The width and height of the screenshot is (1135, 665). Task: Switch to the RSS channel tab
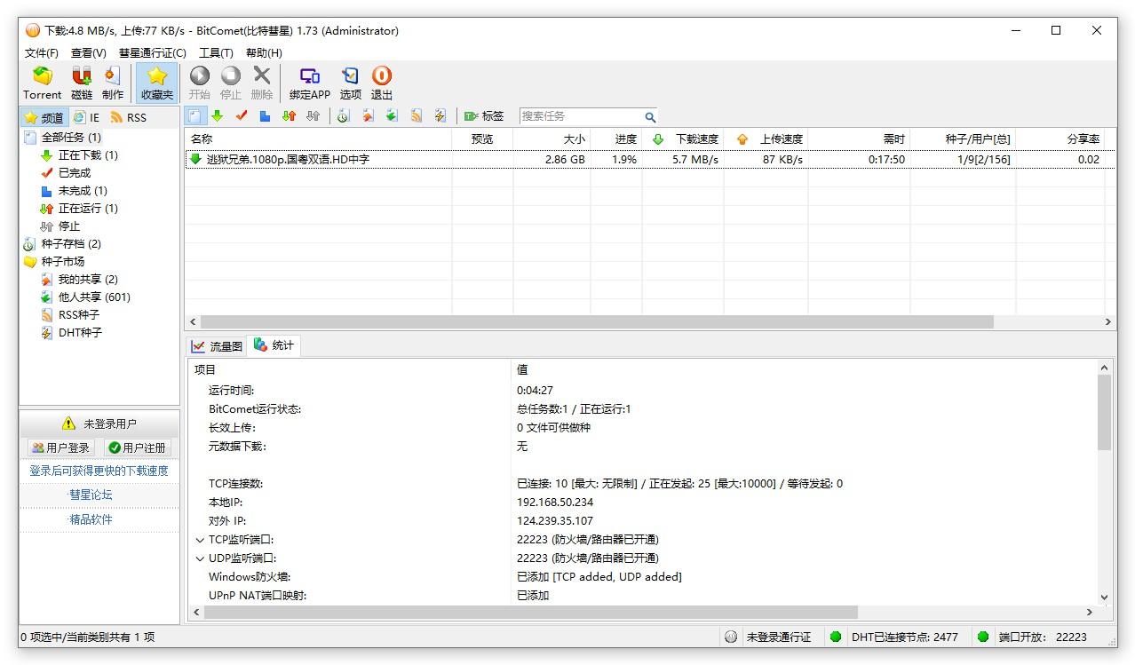(x=133, y=116)
